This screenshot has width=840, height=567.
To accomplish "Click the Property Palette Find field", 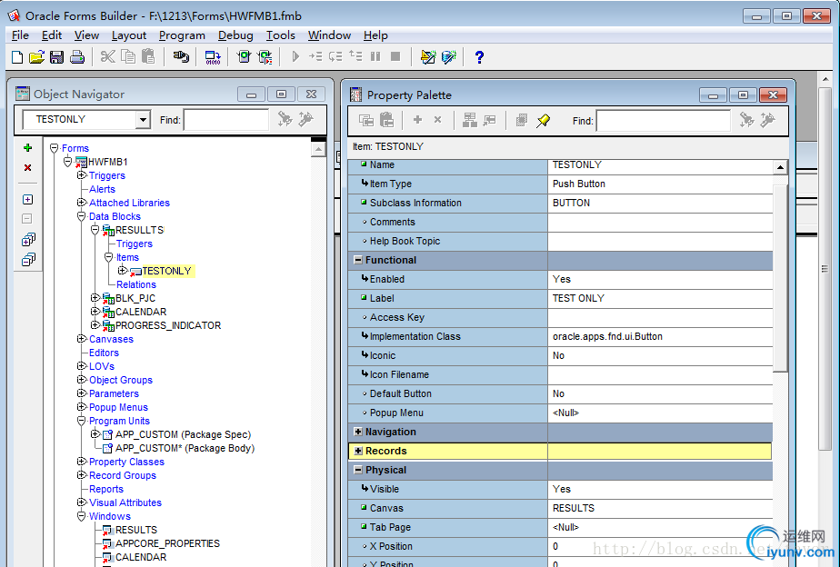I will [x=663, y=120].
